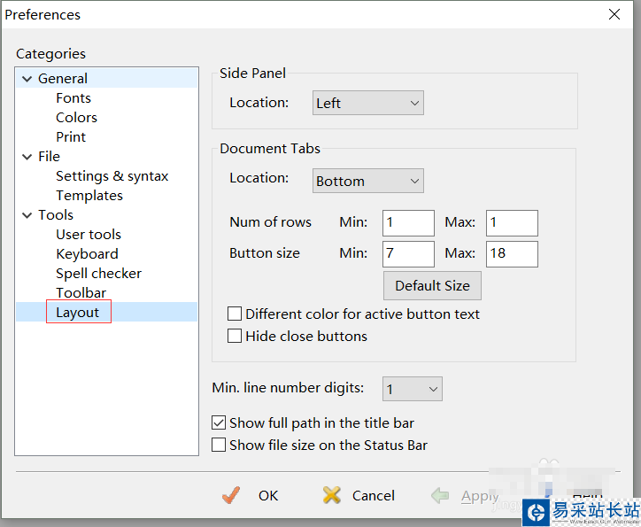The height and width of the screenshot is (527, 641).
Task: Open Side Panel Location dropdown
Action: (x=368, y=103)
